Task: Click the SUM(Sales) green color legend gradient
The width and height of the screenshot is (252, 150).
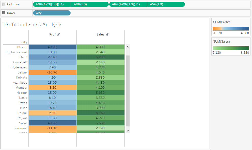Action: tap(231, 48)
